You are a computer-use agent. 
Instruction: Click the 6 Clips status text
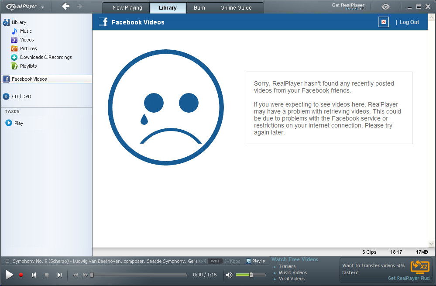(x=369, y=252)
